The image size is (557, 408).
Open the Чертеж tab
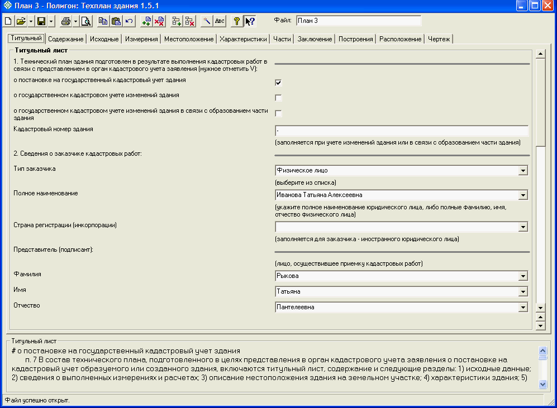tap(439, 39)
